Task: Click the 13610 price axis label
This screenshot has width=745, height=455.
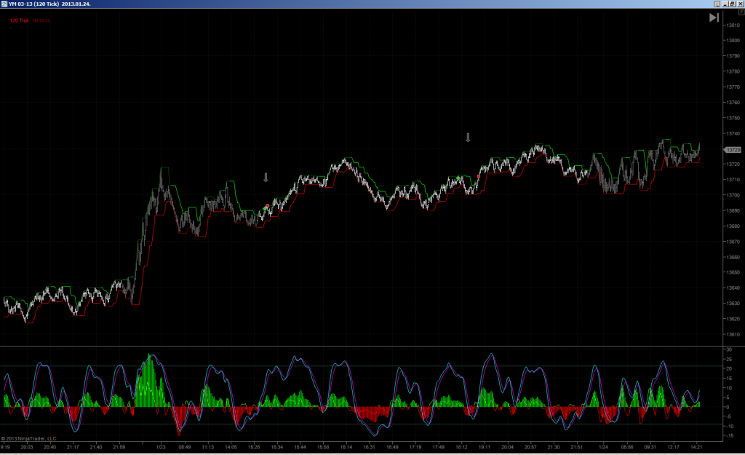Action: 733,334
